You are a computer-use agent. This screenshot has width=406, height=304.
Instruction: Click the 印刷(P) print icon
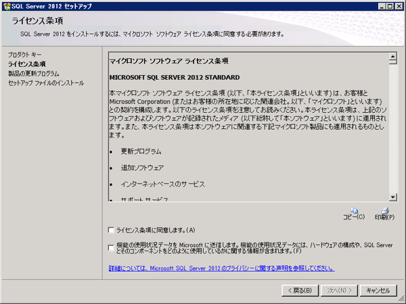pyautogui.click(x=385, y=210)
